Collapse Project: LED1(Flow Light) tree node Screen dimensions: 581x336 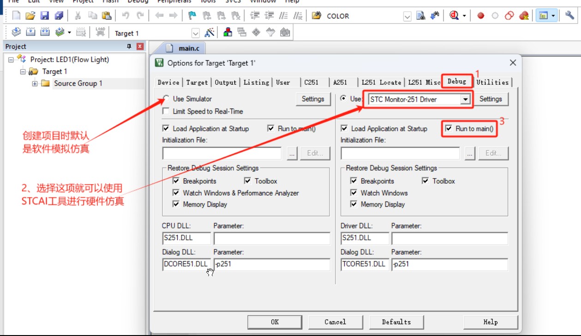click(x=11, y=60)
